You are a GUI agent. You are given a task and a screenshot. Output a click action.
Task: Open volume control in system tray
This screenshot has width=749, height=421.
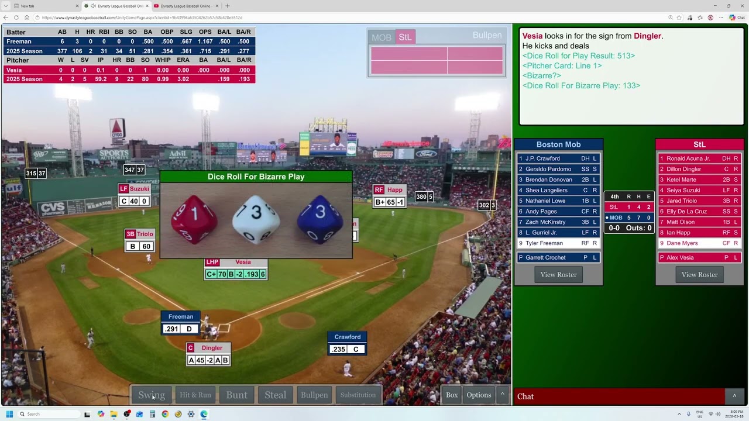(x=718, y=414)
